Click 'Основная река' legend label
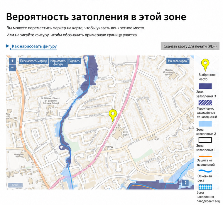 click(x=205, y=178)
